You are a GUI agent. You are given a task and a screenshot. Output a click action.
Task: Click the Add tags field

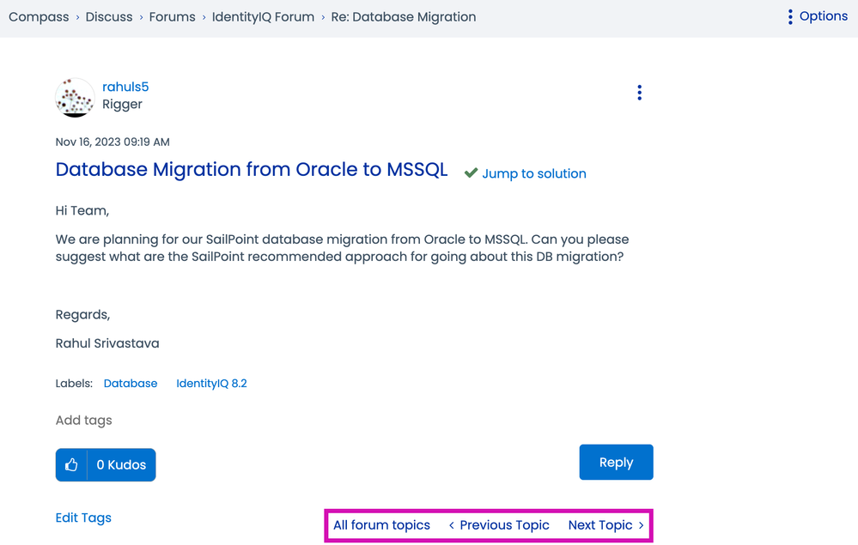click(x=84, y=420)
